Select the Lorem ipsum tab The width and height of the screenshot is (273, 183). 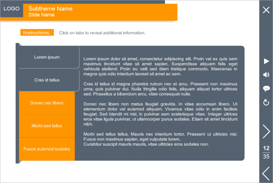[49, 57]
